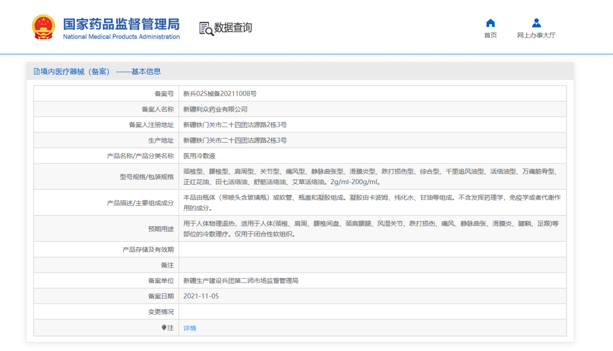
Task: Open 网上办事大厅 text link
Action: point(536,36)
